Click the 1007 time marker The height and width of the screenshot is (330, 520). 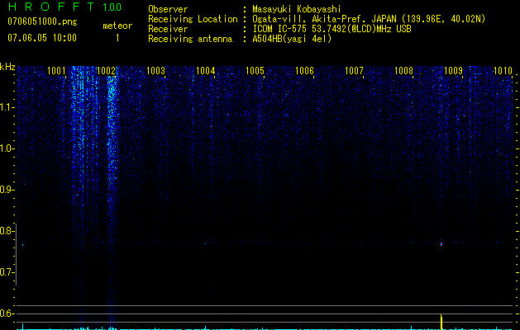click(x=354, y=70)
